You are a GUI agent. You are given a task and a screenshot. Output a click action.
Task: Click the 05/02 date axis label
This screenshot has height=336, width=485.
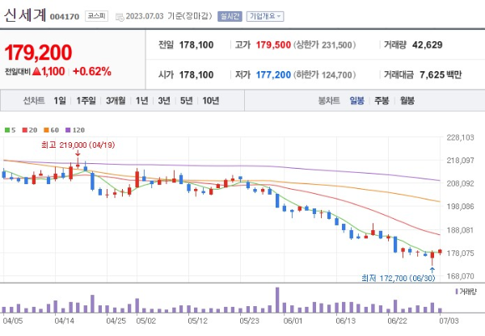click(x=146, y=321)
